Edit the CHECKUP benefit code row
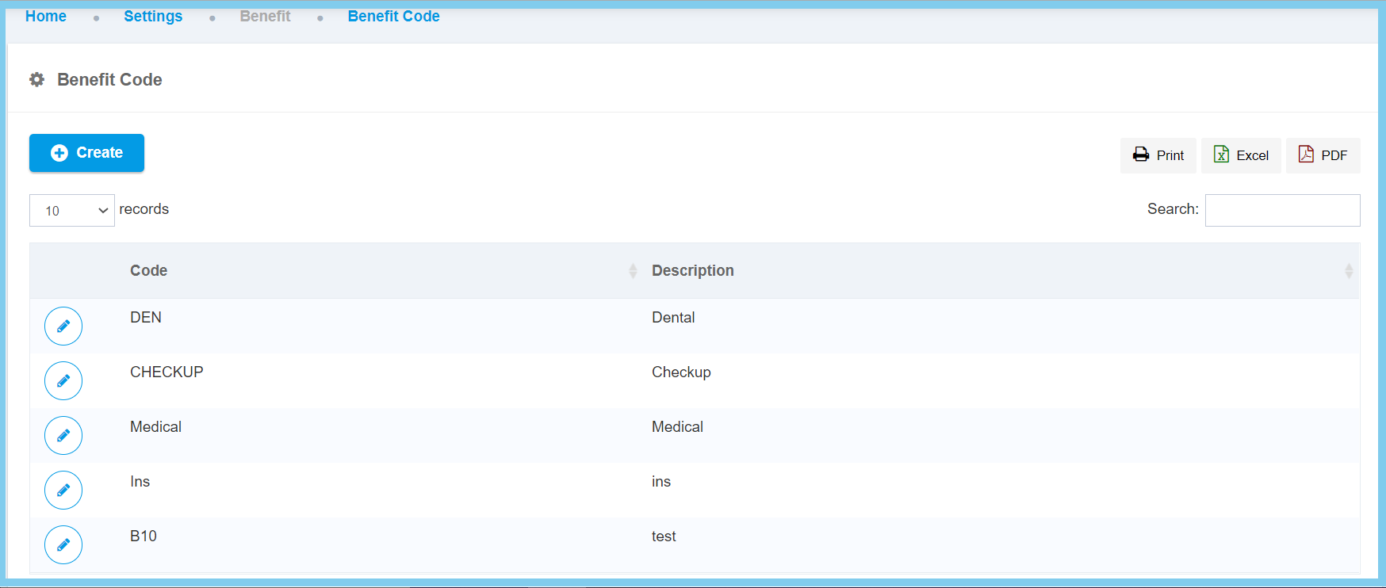This screenshot has width=1386, height=588. tap(63, 380)
